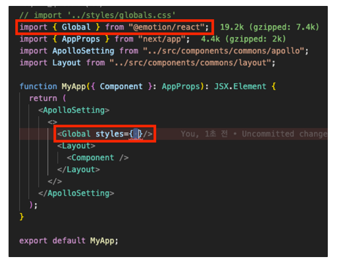
Task: Click the "Uncommitted change" blame annotation
Action: (284, 134)
